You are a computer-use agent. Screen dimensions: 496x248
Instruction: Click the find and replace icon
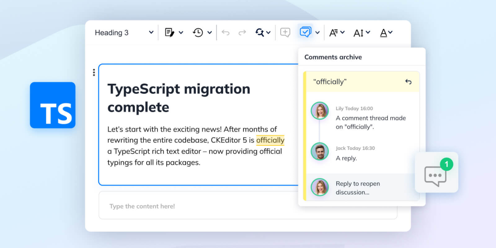point(260,32)
